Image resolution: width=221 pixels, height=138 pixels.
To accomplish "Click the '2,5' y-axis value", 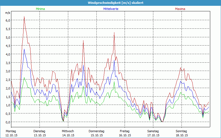I will point(8,79).
